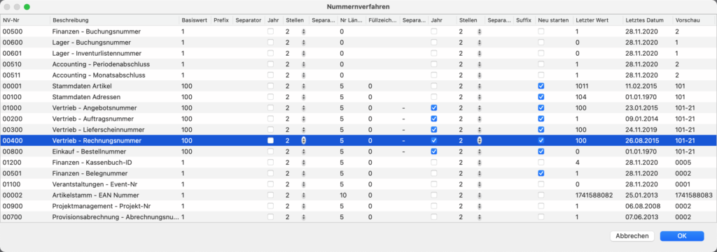Viewport: 717px width, 252px height.
Task: Click second Stellen stepper for Projekt-Nr row
Action: pos(479,207)
